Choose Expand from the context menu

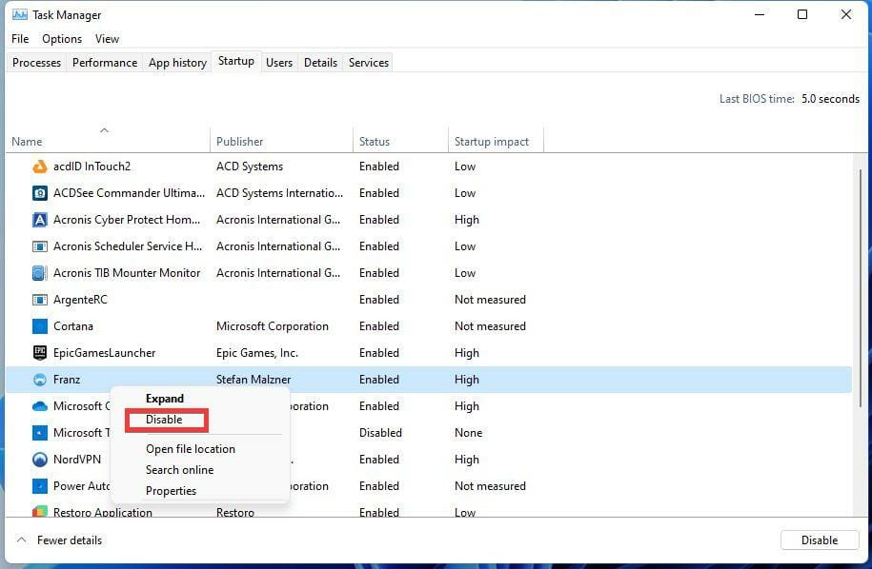pos(164,398)
